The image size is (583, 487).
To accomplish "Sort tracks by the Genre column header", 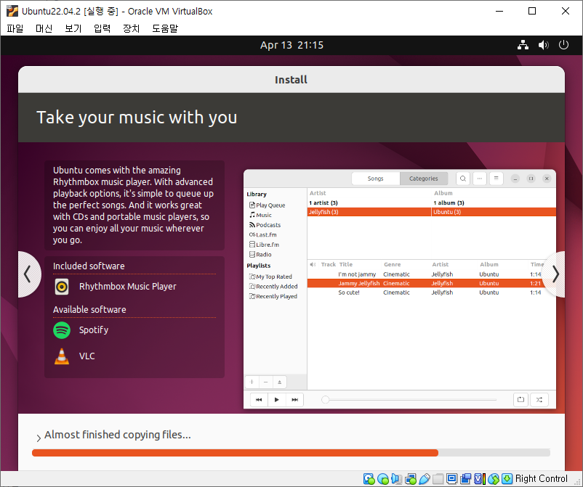I will 393,265.
